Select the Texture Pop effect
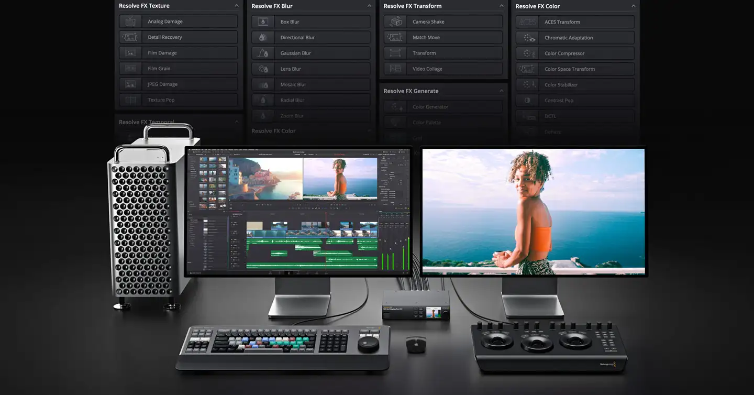This screenshot has width=754, height=395. coord(179,100)
